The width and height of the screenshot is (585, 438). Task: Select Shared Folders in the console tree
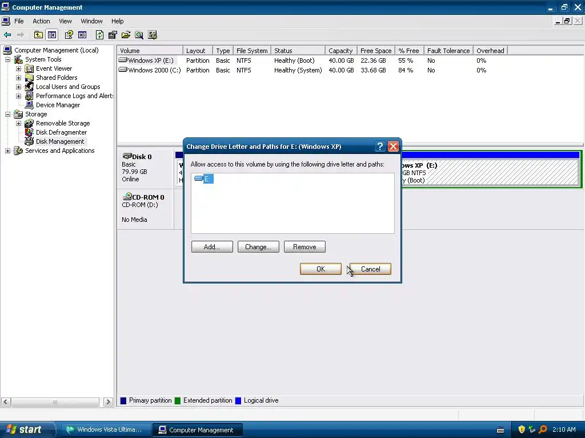pyautogui.click(x=57, y=78)
